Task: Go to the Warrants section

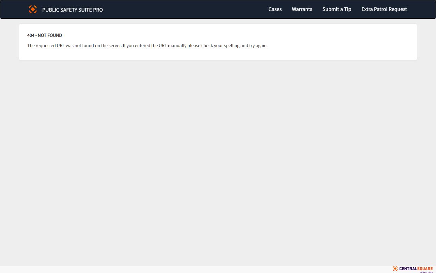Action: pos(302,9)
